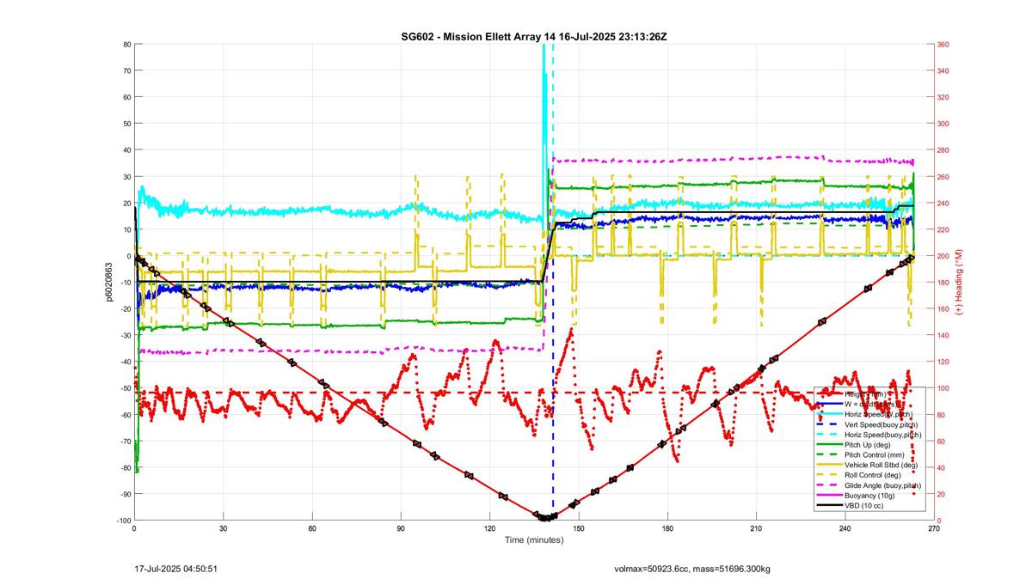Select the 'Glide Angle (buoy,pitch)' legend entry
Screen dimensions: 1032x585
click(882, 485)
